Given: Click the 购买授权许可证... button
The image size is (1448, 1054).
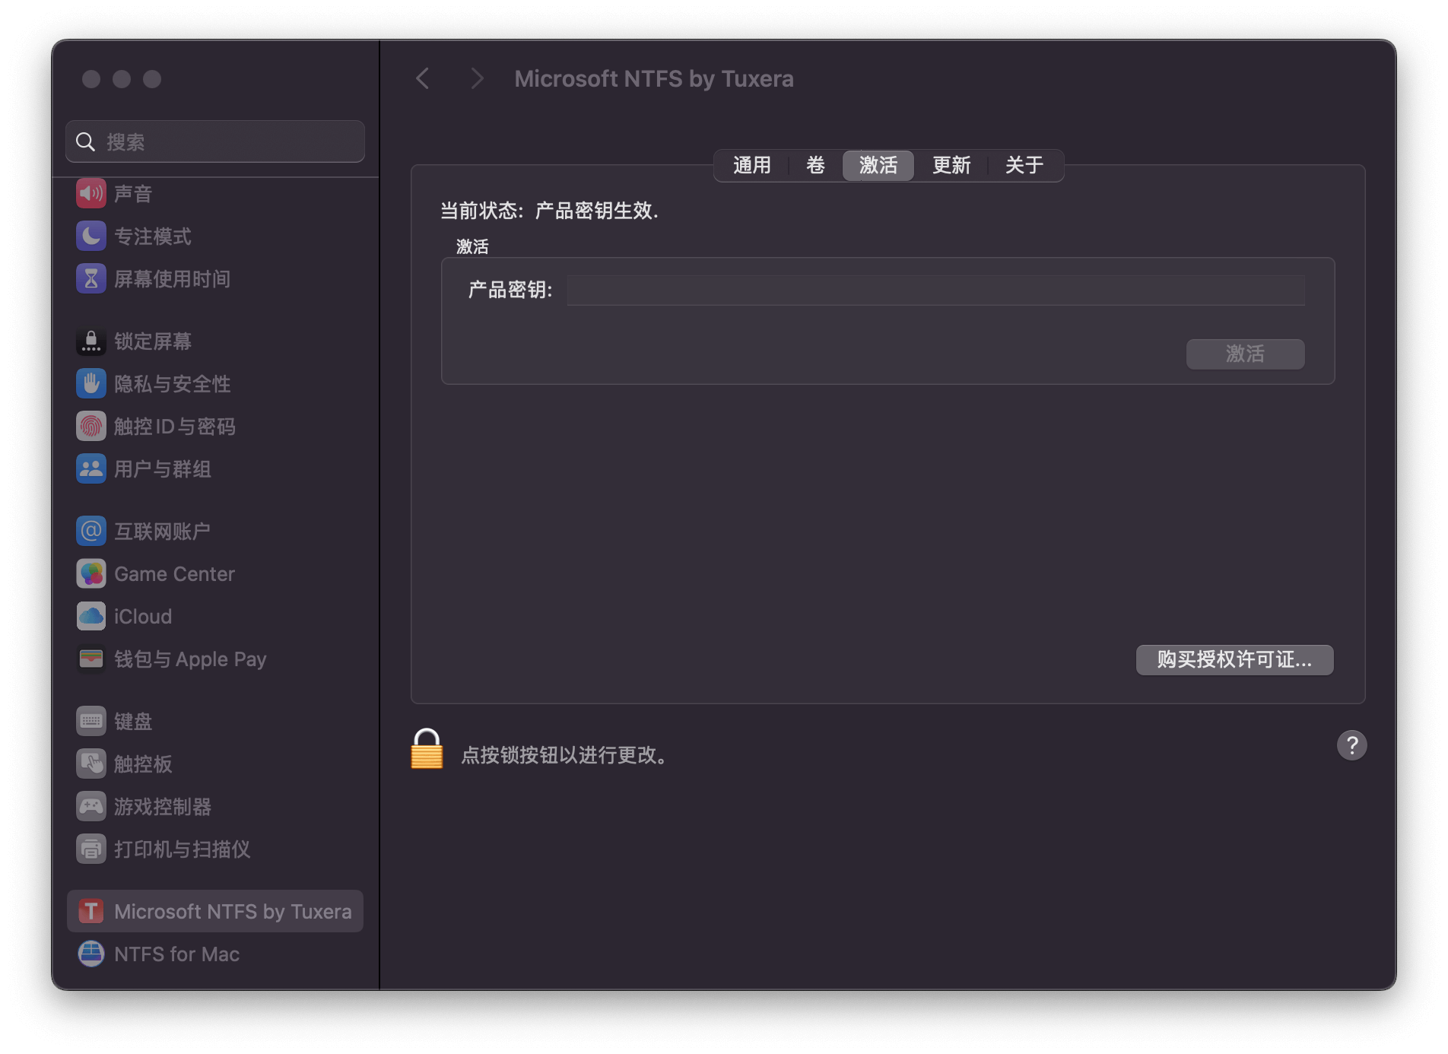Looking at the screenshot, I should click(x=1234, y=659).
